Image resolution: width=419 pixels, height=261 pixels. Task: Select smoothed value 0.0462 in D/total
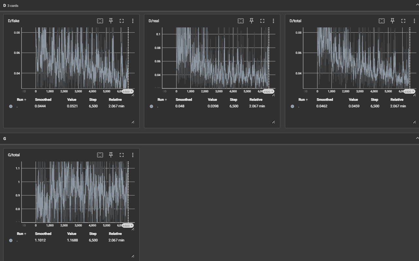click(322, 106)
